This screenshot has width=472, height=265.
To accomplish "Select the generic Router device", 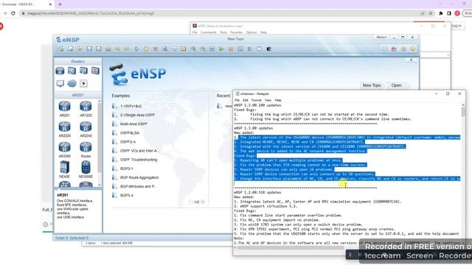I will tap(86, 149).
